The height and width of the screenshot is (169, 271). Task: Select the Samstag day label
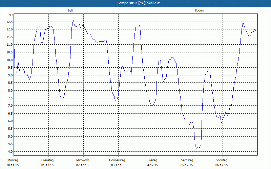point(187,160)
